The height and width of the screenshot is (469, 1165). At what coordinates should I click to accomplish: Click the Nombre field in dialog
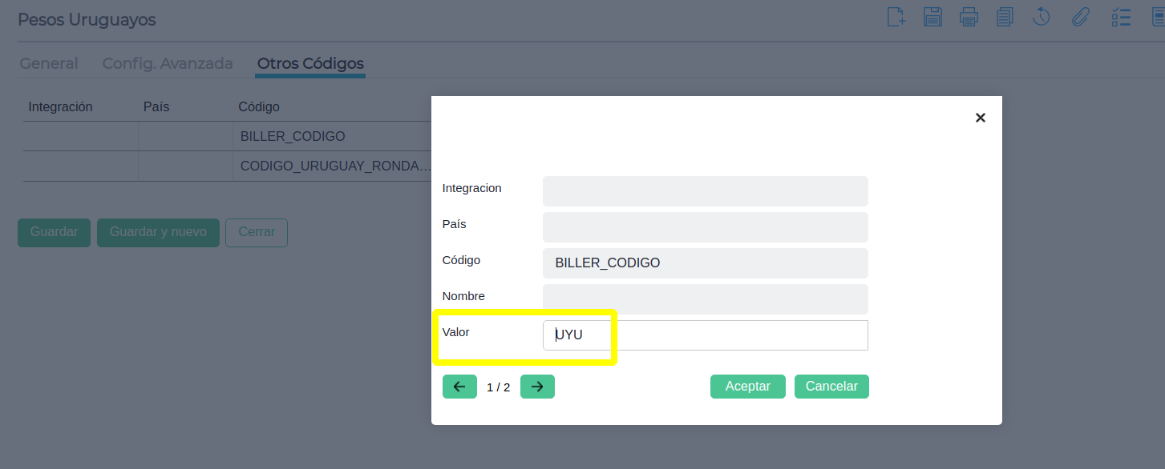[x=706, y=299]
